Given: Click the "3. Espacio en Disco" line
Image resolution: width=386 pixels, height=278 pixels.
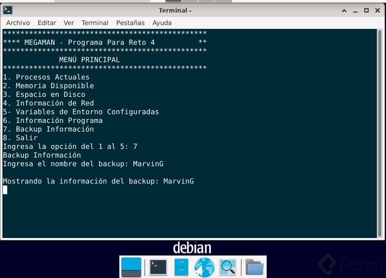Looking at the screenshot, I should click(44, 94).
